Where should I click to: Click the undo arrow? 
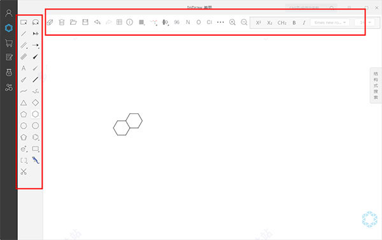97,22
